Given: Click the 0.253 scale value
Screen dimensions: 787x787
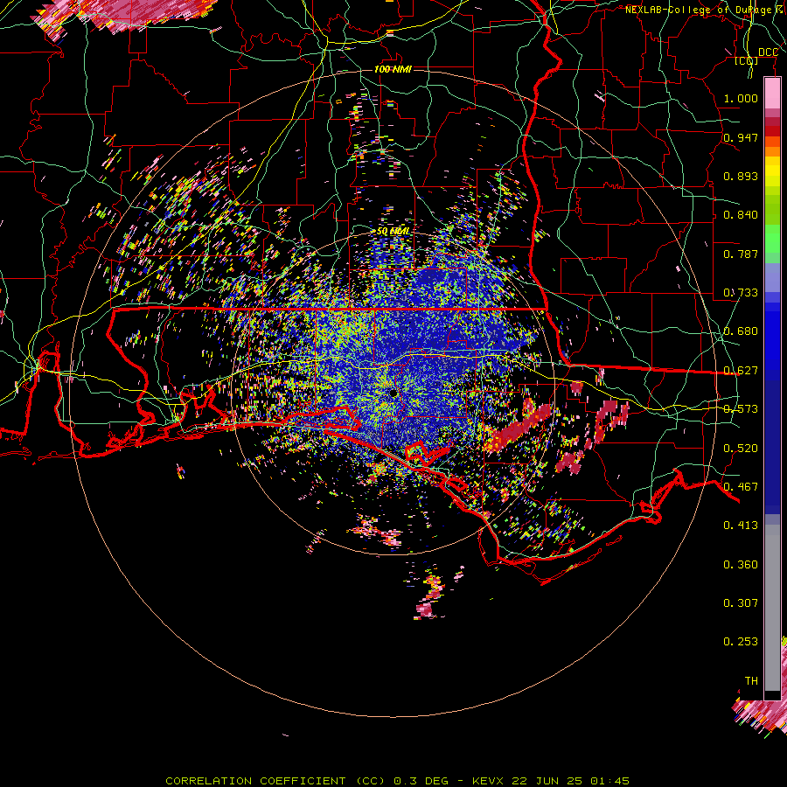Looking at the screenshot, I should [x=741, y=642].
